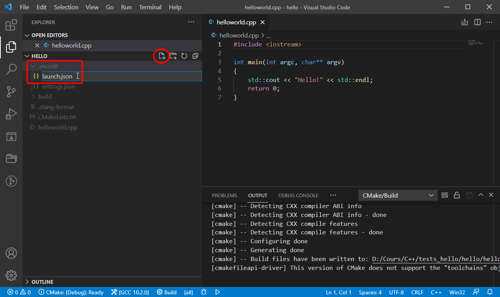500x297 pixels.
Task: Switch to the DEBUG CONSOLE tab
Action: 298,195
